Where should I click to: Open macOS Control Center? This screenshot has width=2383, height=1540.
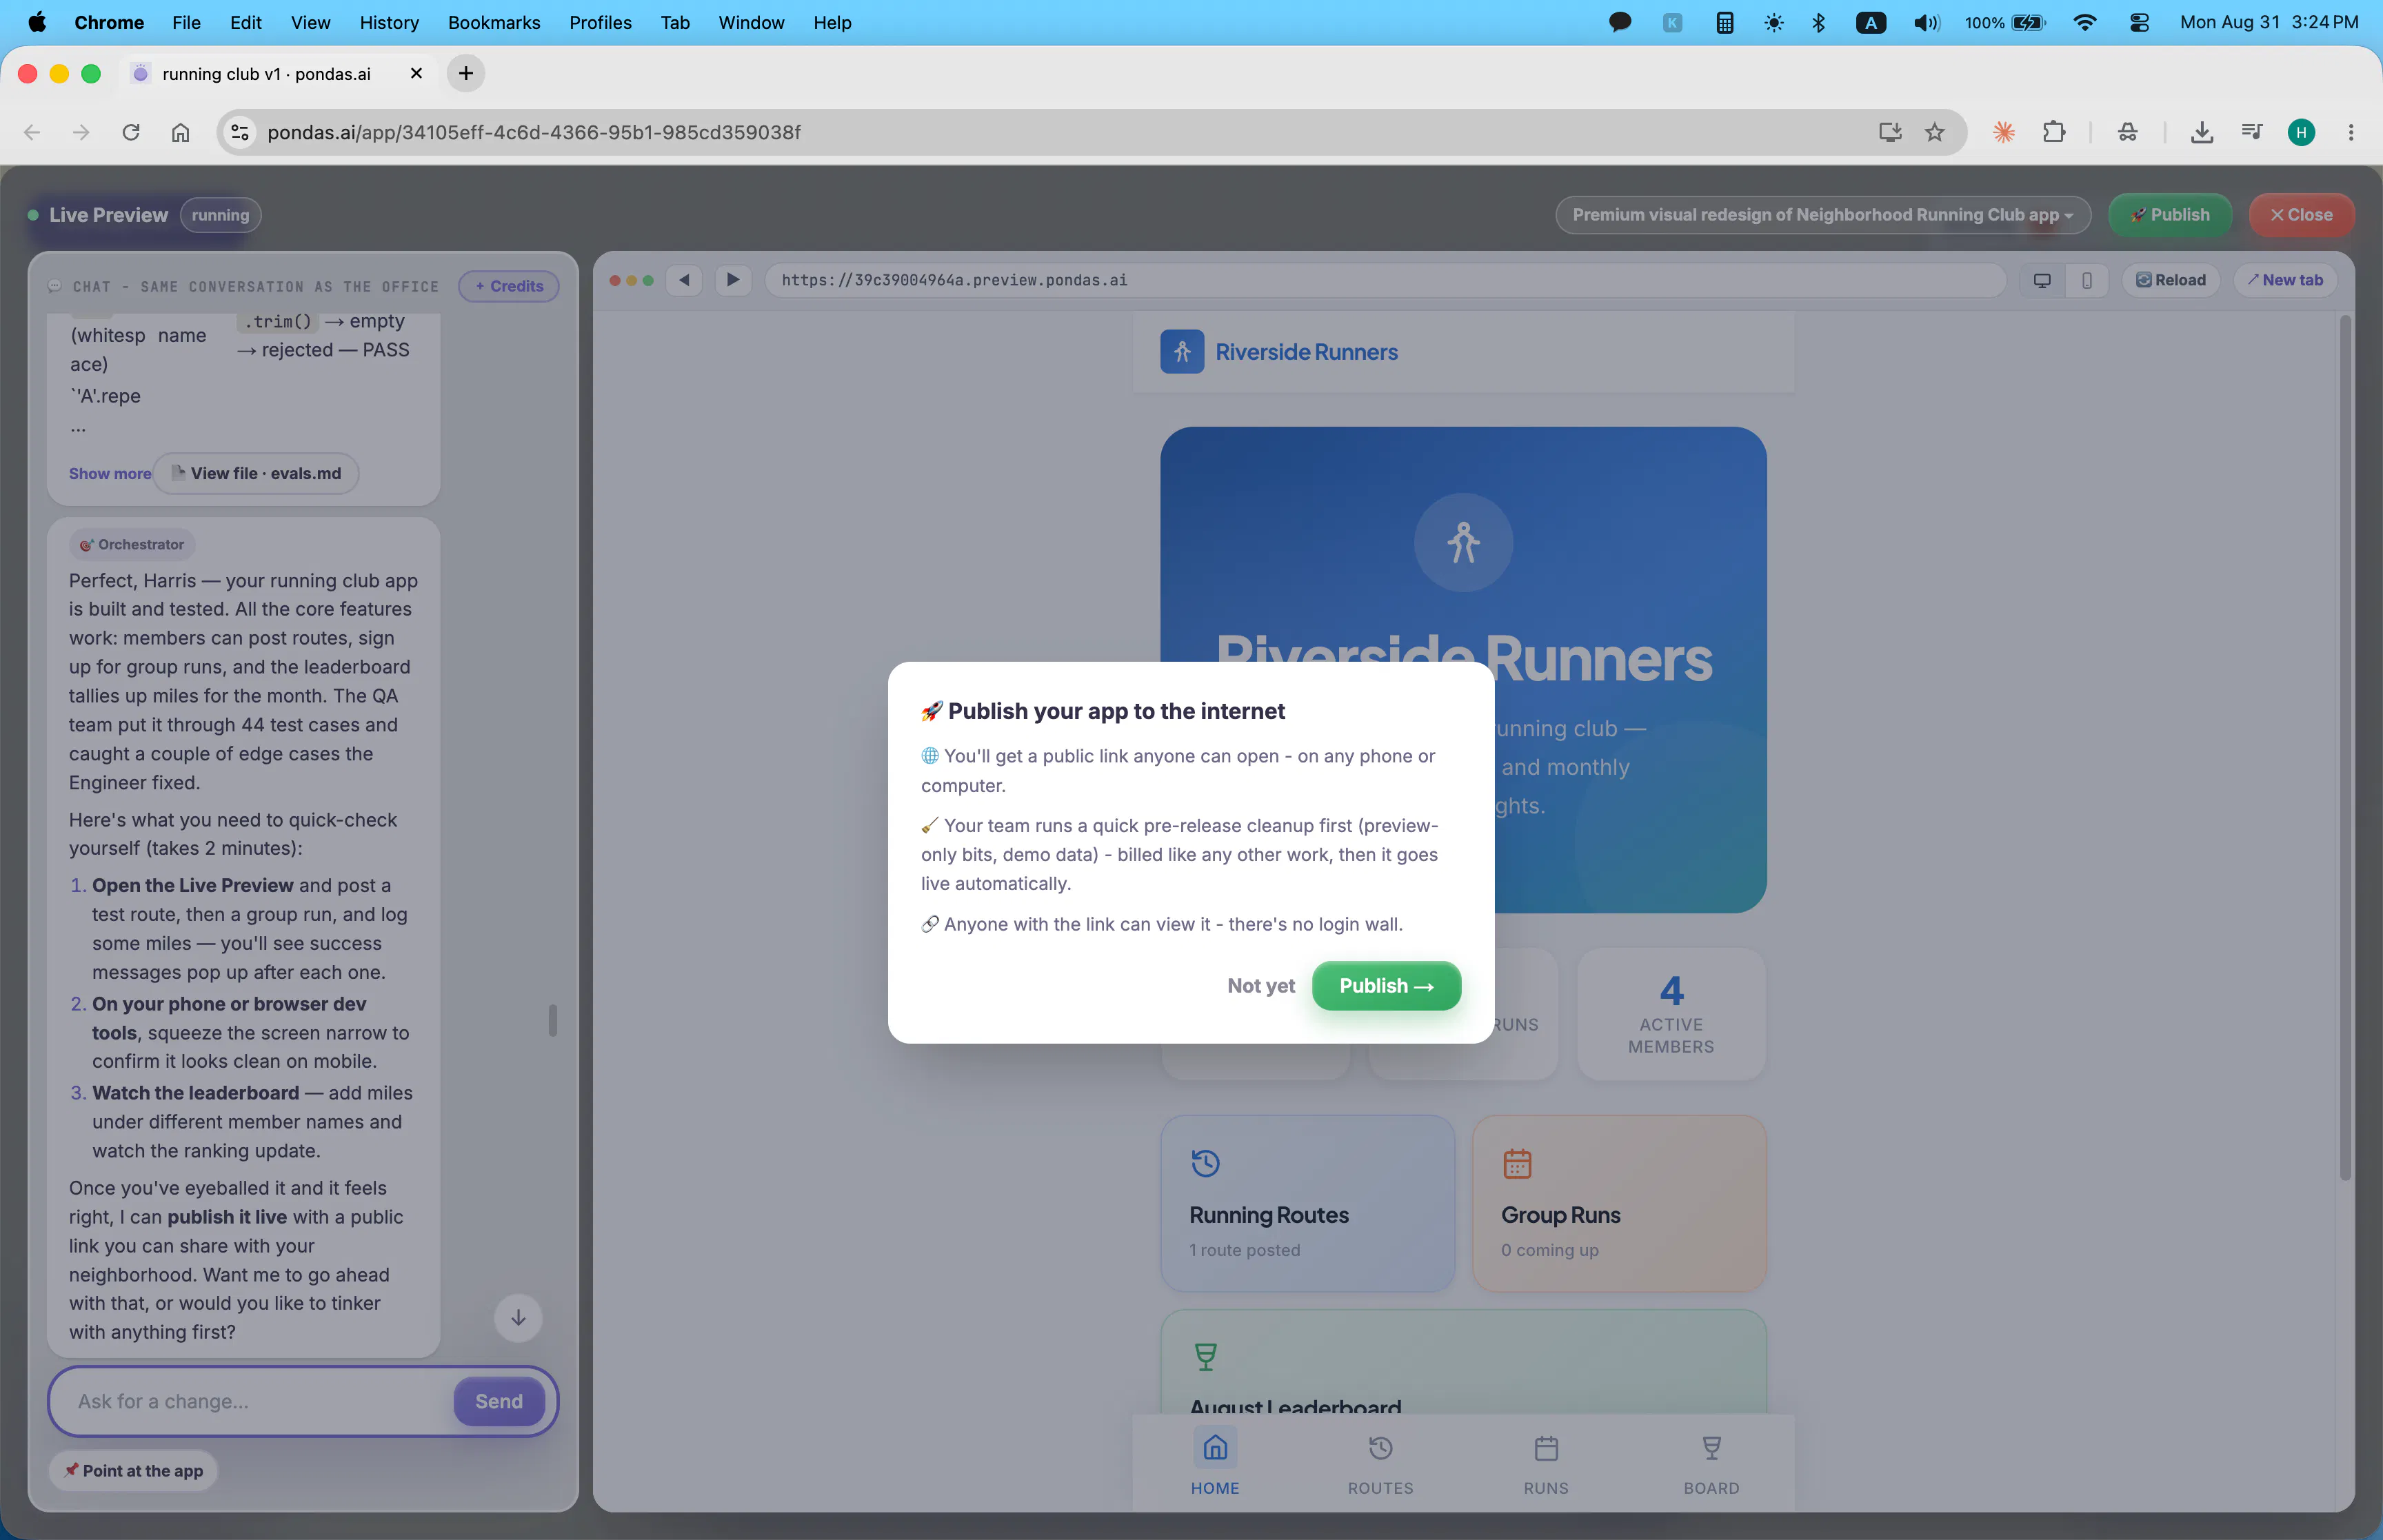click(x=2139, y=22)
